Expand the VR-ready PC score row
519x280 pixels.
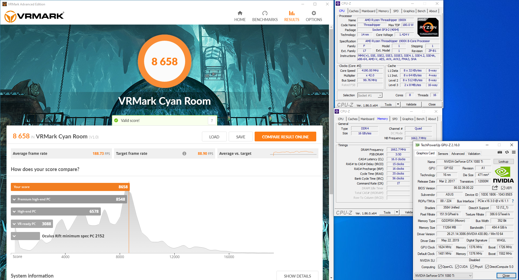[x=32, y=224]
